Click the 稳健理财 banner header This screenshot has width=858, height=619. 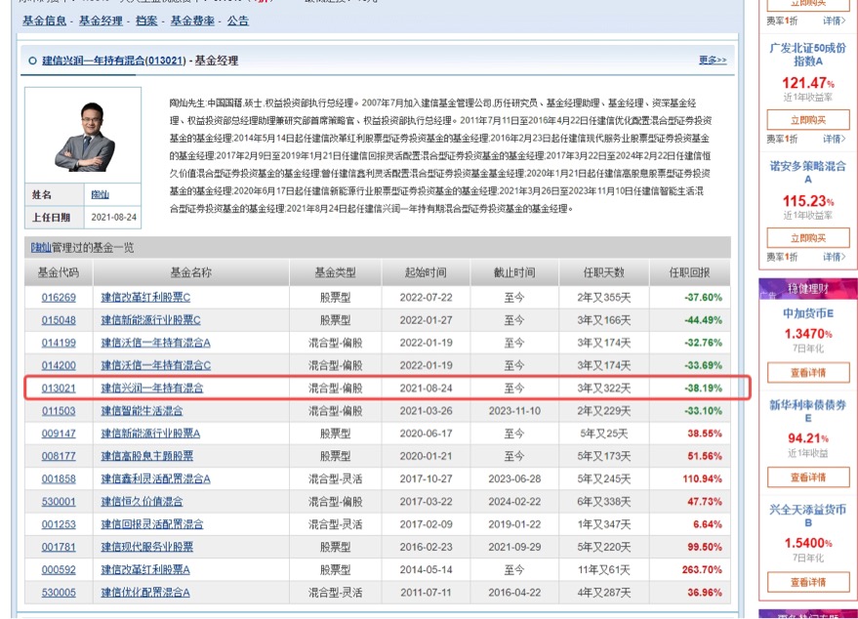[x=808, y=288]
